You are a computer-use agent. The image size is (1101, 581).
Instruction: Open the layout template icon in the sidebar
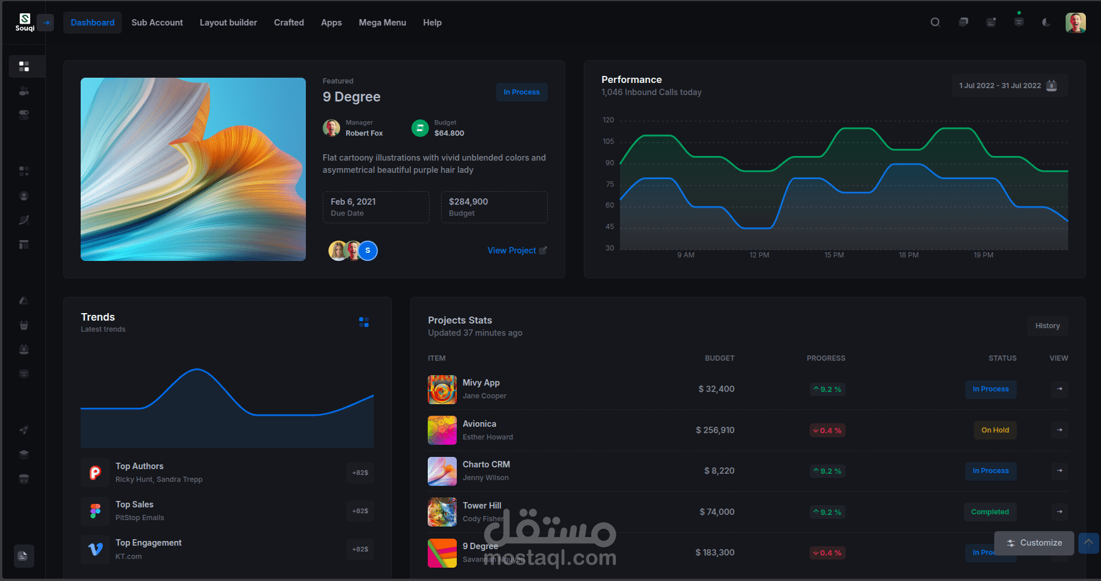pyautogui.click(x=24, y=245)
